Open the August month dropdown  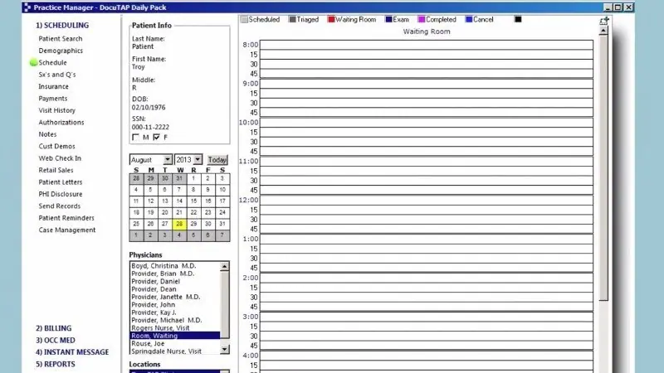pos(168,159)
